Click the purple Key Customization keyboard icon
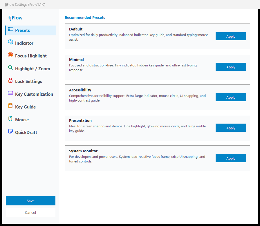Screen dimensions: 260x226 pos(10,93)
